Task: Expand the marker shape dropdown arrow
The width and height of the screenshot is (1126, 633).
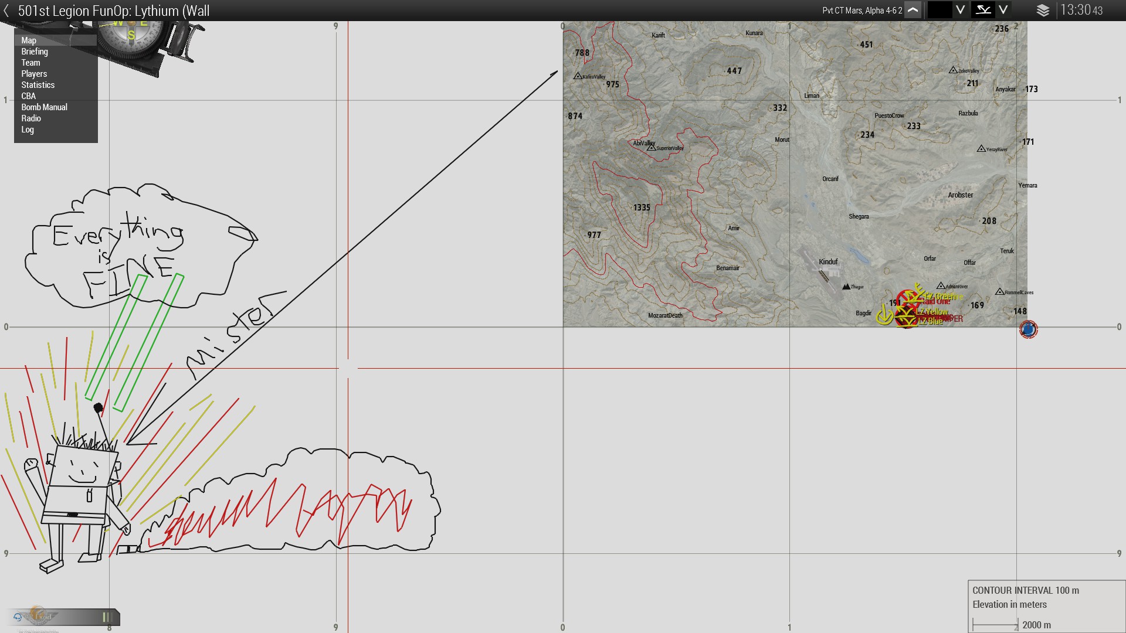Action: pos(1003,10)
